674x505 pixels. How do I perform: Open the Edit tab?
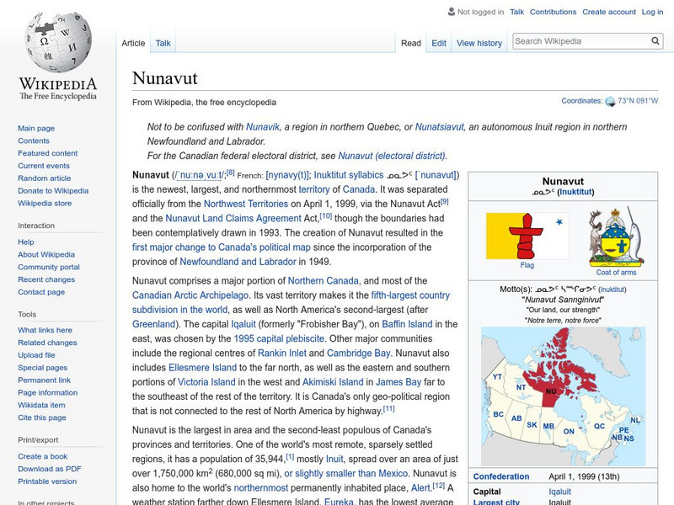(x=439, y=43)
